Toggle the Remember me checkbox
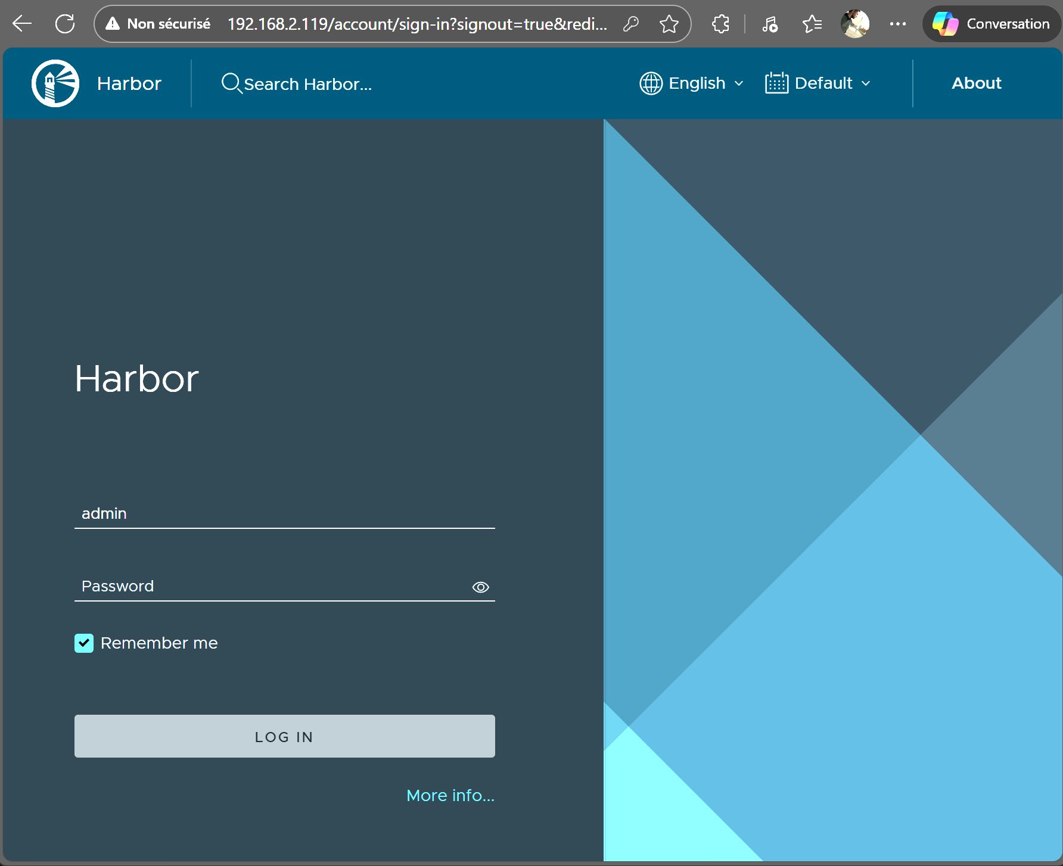 [84, 643]
